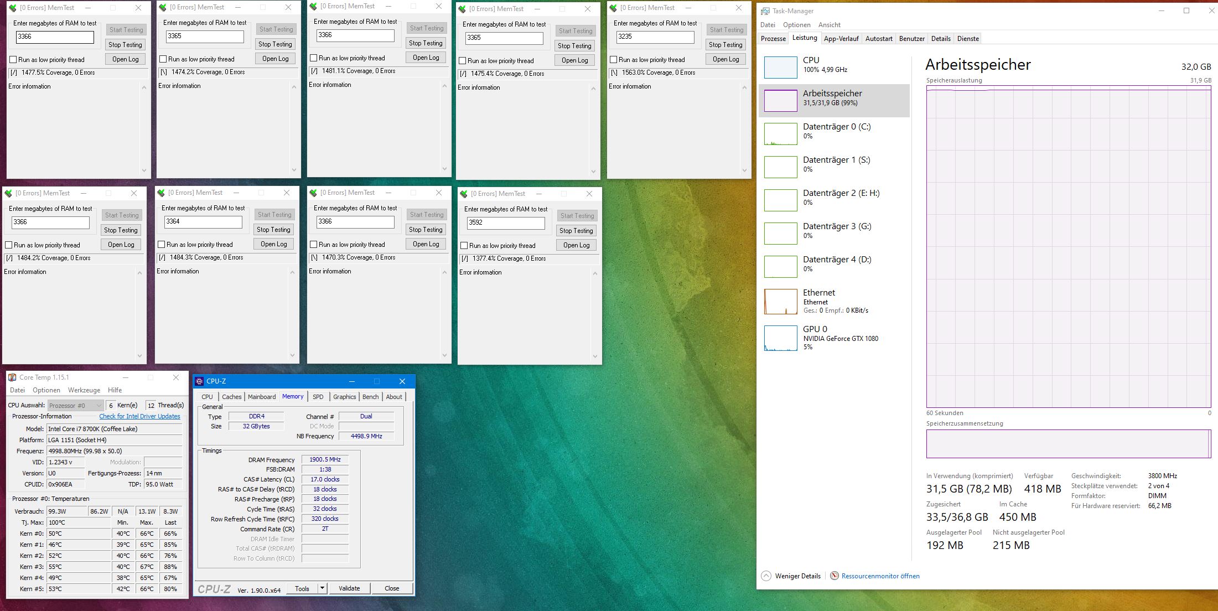Click the Ressourcenmonitor icon at bottom
Screen dimensions: 1218x611
835,576
